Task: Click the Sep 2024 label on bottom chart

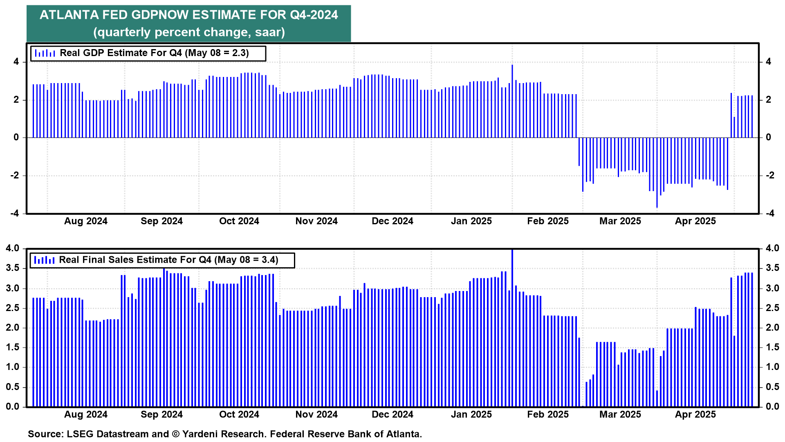Action: [x=161, y=414]
